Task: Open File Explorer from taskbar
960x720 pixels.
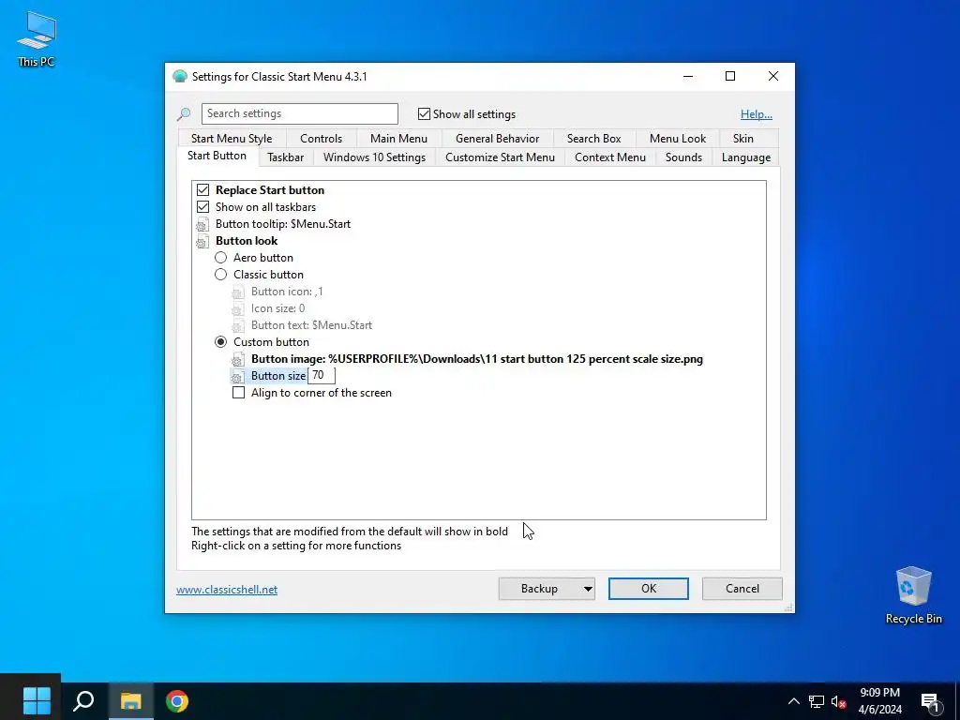Action: pyautogui.click(x=130, y=701)
